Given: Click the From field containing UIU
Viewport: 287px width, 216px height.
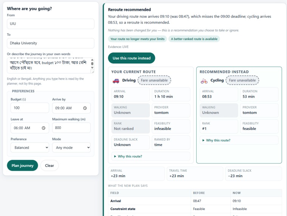Looking at the screenshot, I should point(51,24).
